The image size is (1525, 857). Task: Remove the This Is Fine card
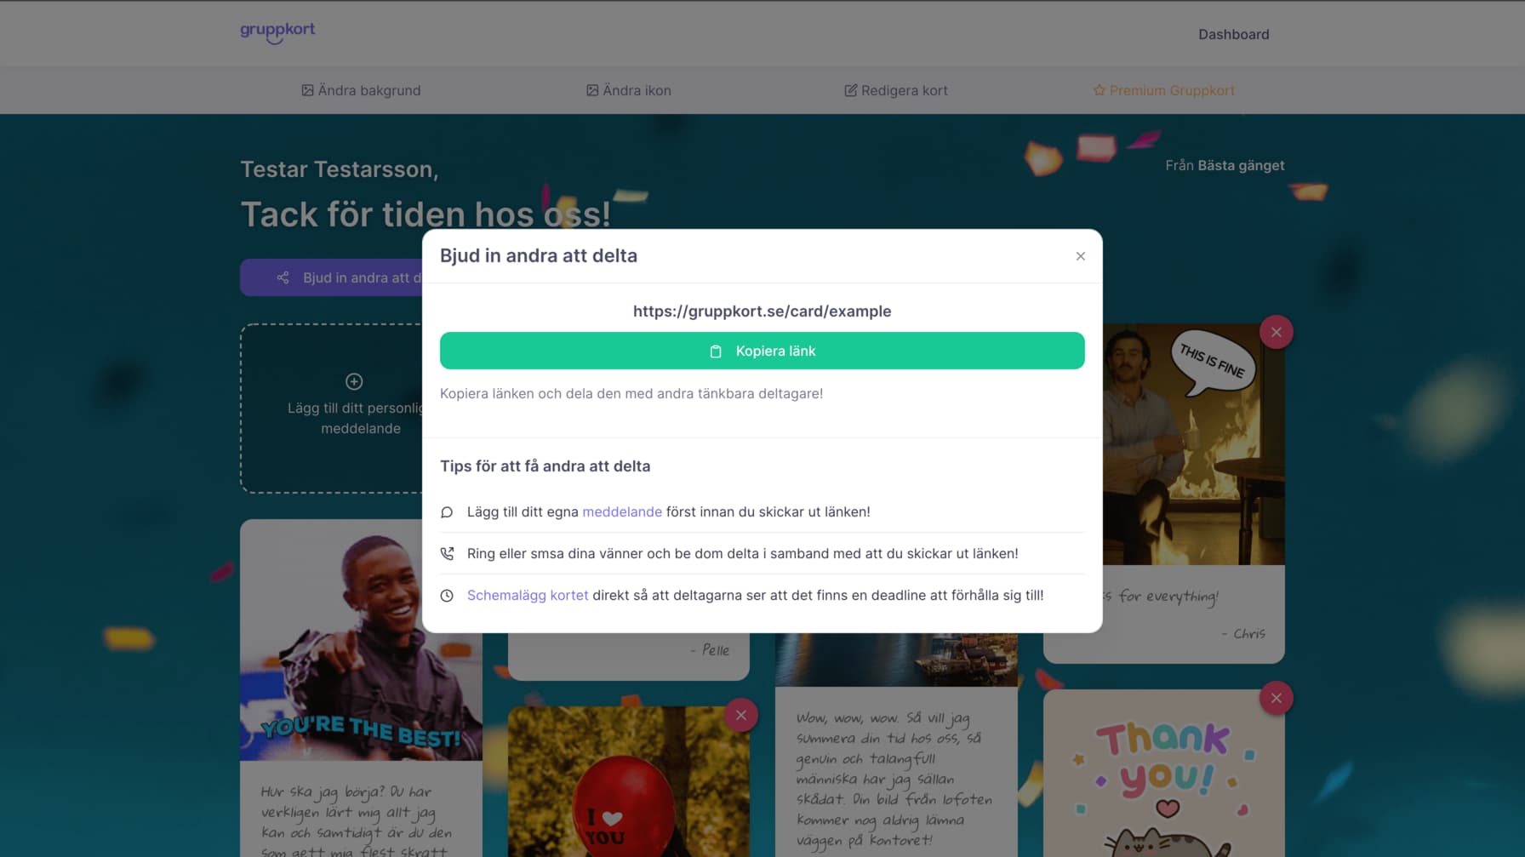pyautogui.click(x=1276, y=332)
